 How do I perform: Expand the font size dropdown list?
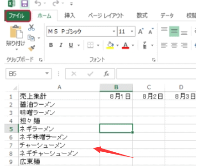tap(132, 32)
